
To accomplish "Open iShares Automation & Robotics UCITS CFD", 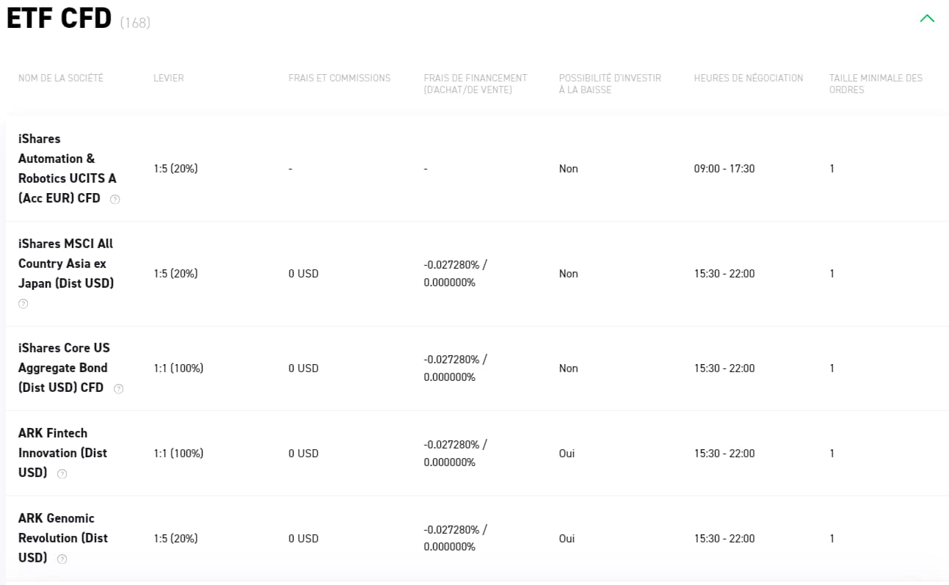I will (x=67, y=168).
